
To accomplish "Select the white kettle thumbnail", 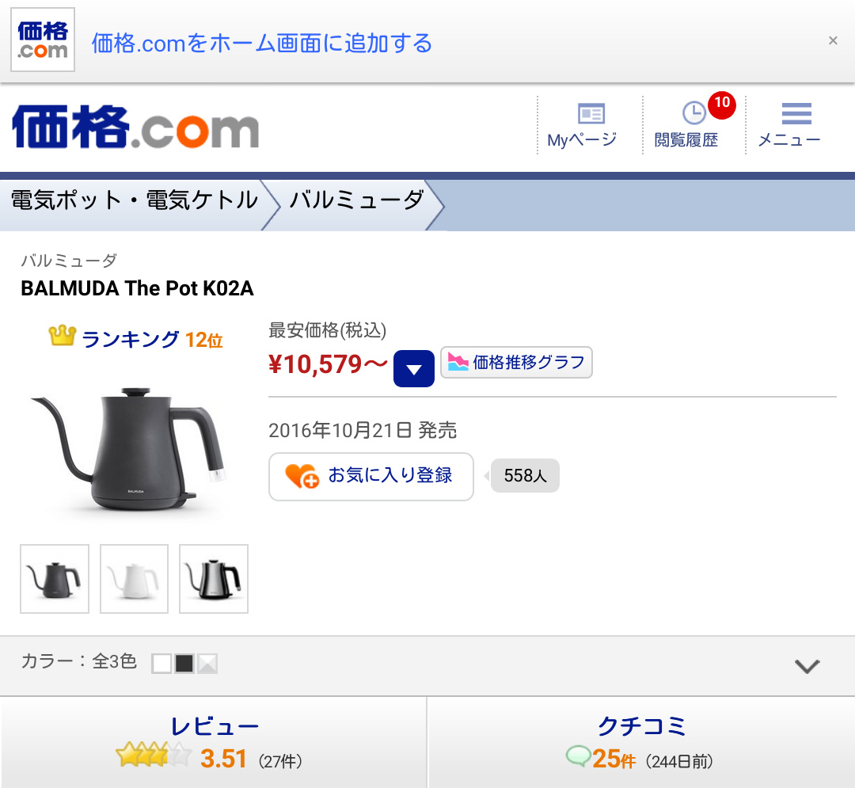I will coord(134,579).
